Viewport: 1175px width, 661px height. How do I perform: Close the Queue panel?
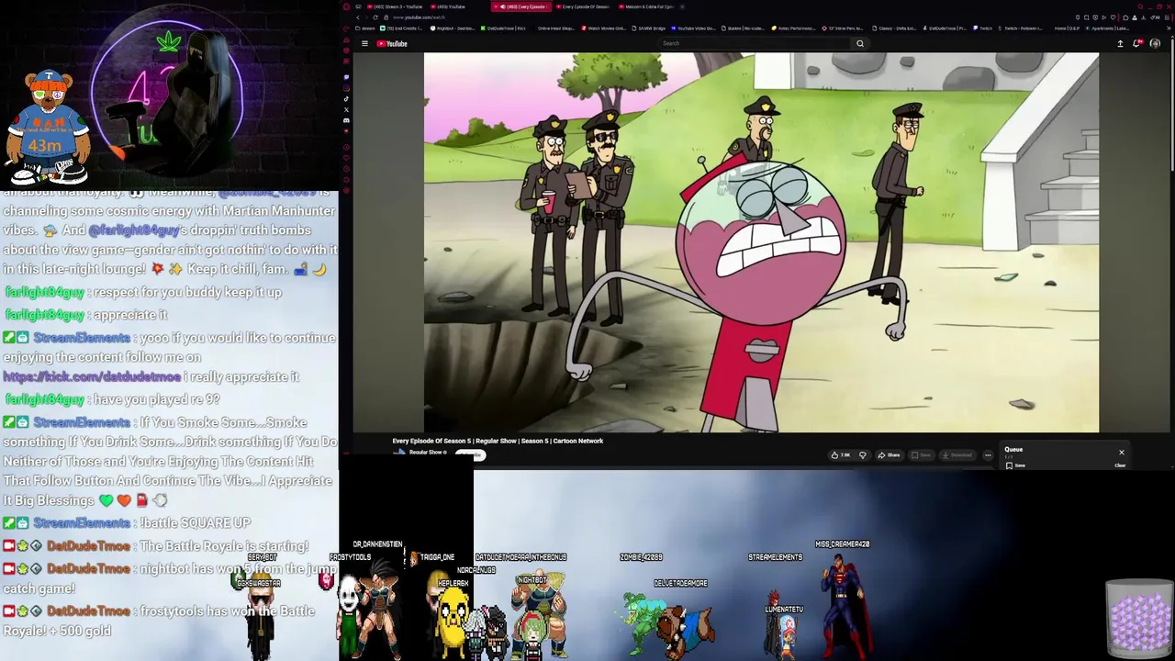pos(1121,452)
